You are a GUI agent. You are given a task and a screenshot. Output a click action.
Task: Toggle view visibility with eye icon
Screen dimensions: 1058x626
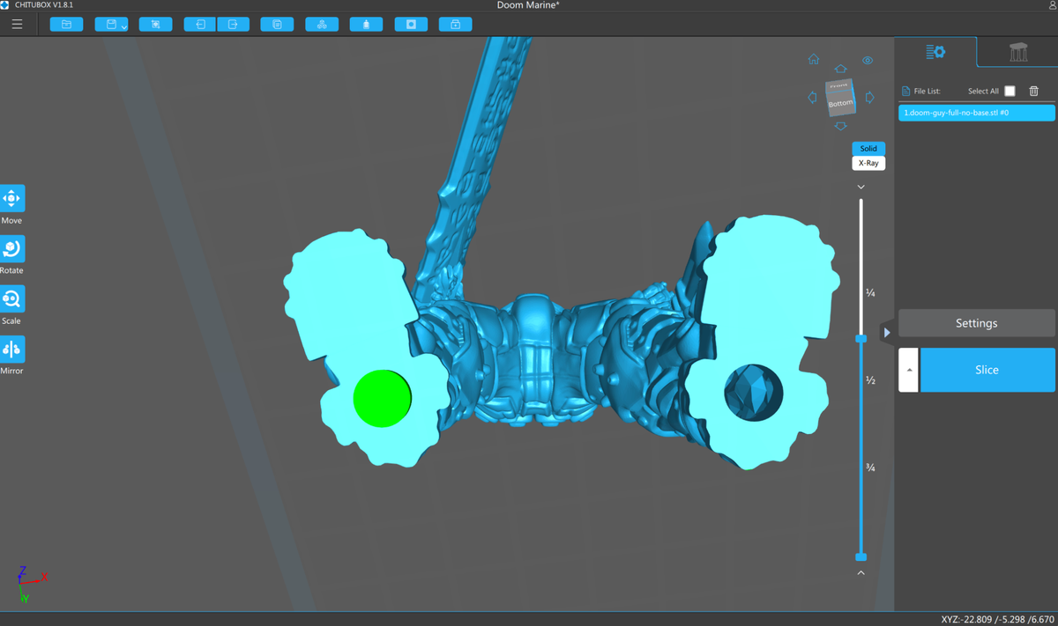click(x=868, y=61)
